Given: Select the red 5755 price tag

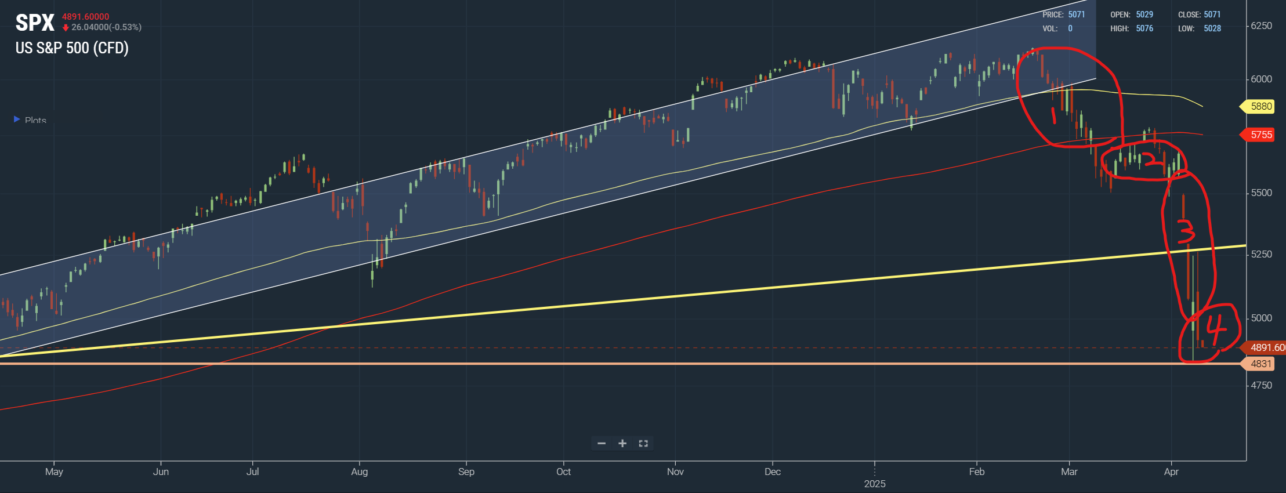Looking at the screenshot, I should 1256,135.
